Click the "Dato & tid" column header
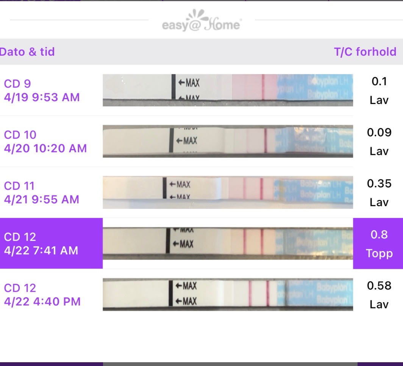This screenshot has width=403, height=366. (x=27, y=51)
